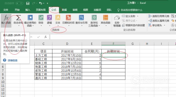Open Math & Trig functions icon

pyautogui.click(x=94, y=18)
